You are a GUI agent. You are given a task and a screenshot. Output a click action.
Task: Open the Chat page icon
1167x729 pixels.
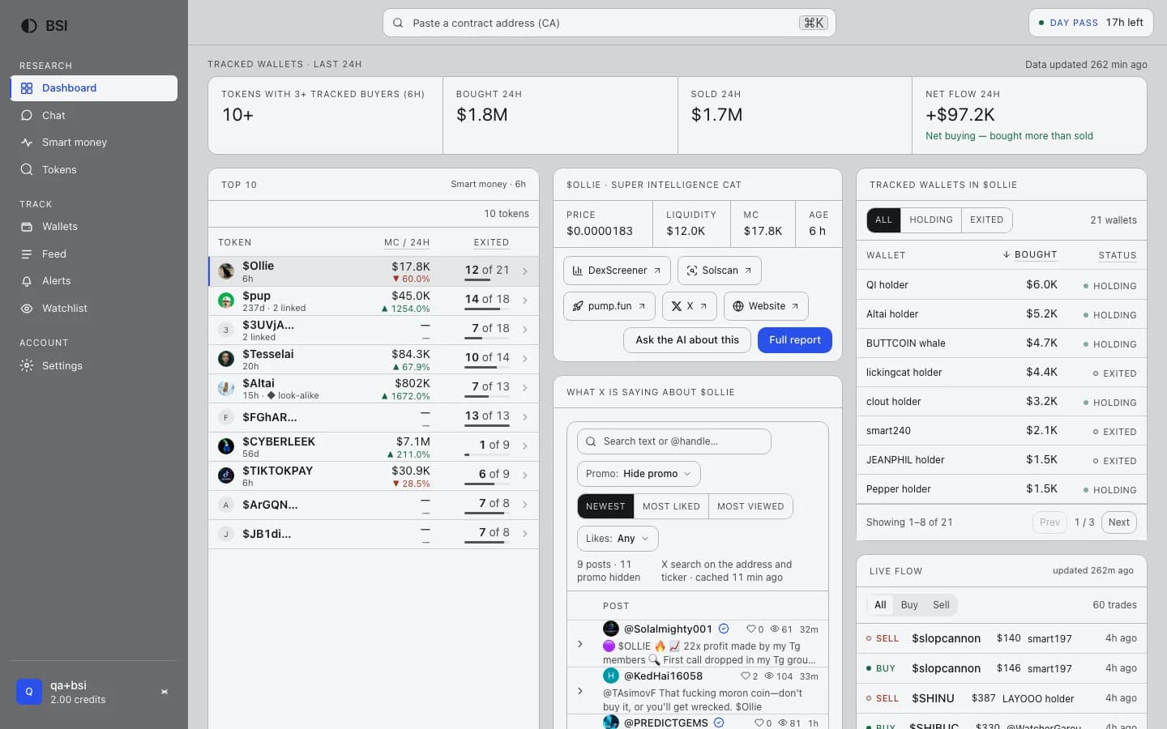[27, 116]
